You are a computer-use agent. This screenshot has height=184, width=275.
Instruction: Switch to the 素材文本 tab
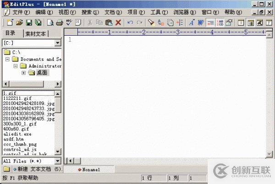36,33
